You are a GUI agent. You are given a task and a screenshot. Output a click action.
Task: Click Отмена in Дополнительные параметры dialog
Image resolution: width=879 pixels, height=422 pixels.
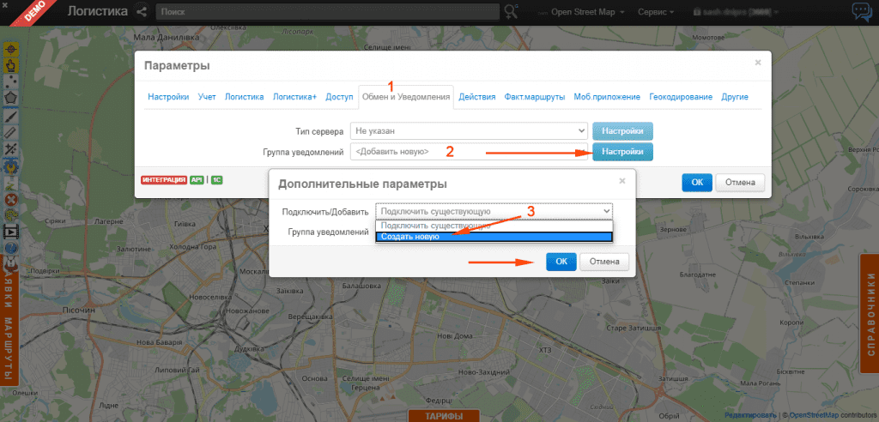604,261
